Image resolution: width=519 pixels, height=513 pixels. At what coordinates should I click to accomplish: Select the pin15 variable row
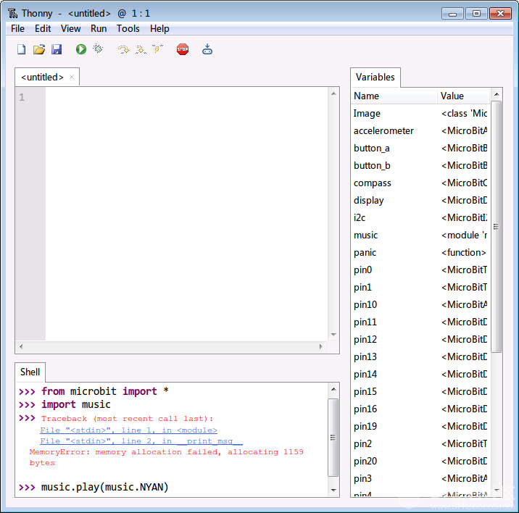420,391
